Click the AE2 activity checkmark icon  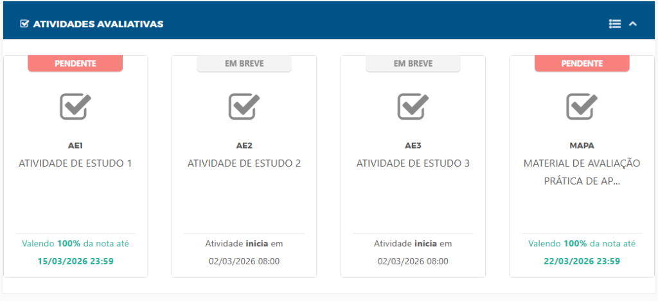point(244,106)
